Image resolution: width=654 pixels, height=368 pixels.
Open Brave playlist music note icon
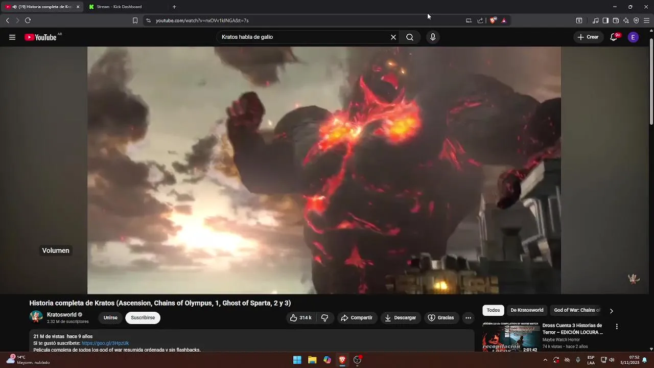point(595,20)
